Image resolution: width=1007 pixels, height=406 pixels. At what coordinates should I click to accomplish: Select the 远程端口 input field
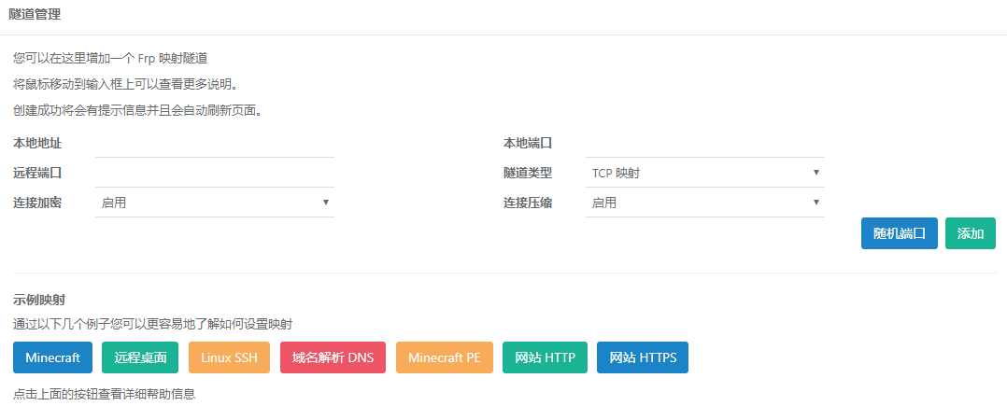click(x=214, y=173)
